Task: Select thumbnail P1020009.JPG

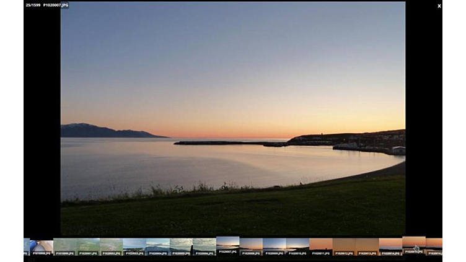Action: pos(274,247)
